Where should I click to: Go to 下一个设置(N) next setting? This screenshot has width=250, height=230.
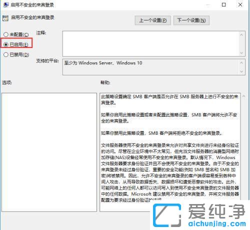[x=191, y=20]
